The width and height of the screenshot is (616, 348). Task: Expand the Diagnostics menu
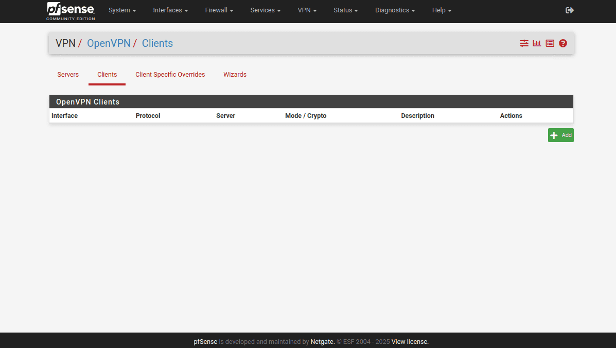395,10
